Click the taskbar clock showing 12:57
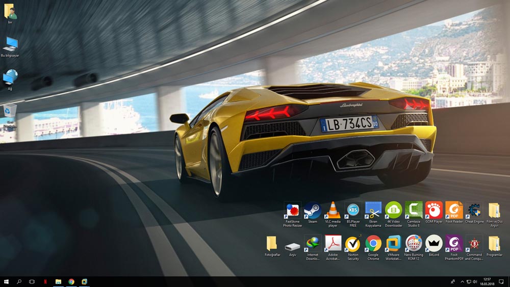Viewport: 510px width, 287px height. click(x=487, y=281)
